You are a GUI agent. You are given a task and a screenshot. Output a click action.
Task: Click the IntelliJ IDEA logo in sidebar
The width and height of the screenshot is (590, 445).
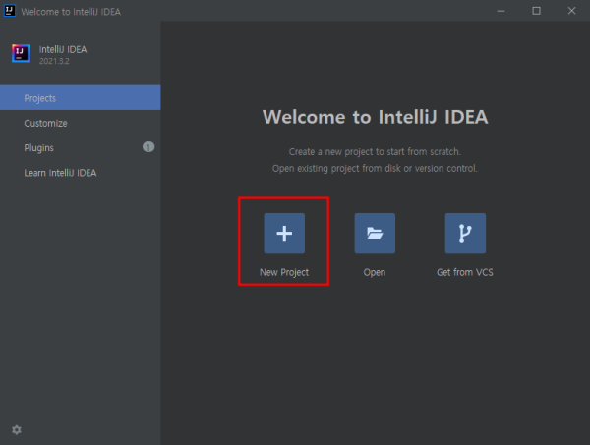21,53
